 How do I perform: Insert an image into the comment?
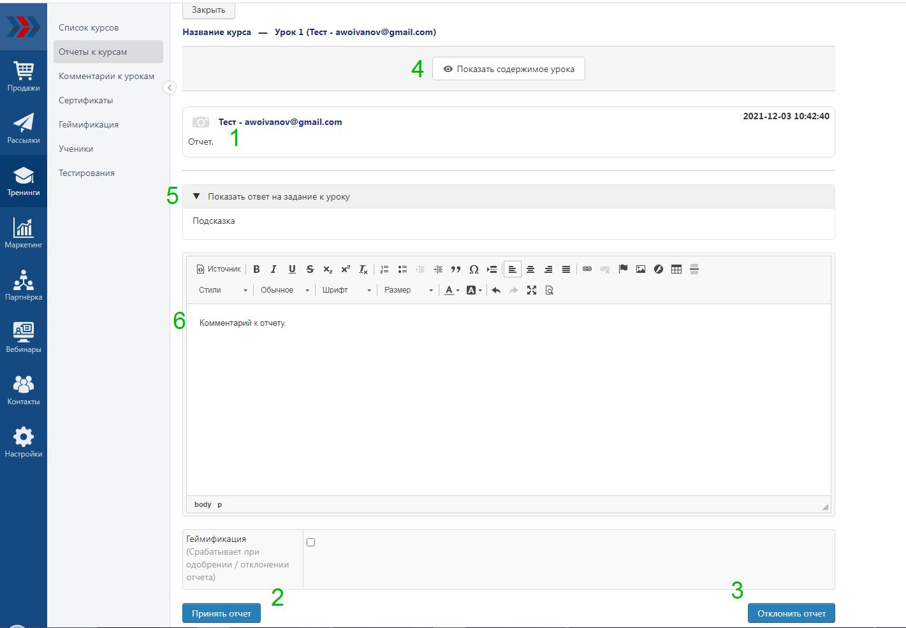[x=641, y=269]
